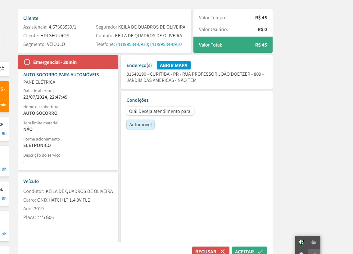Click the "AUTO SOCORRO PARA AUTOMÓVEIS" service title
Screen dimensions: 353x254
pyautogui.click(x=61, y=75)
